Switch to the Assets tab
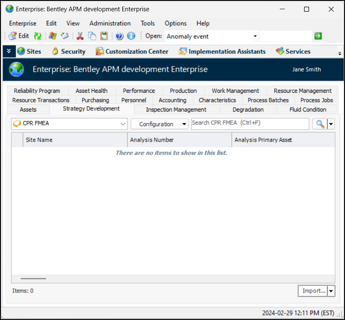Viewport: 345px width, 320px height. click(x=28, y=109)
